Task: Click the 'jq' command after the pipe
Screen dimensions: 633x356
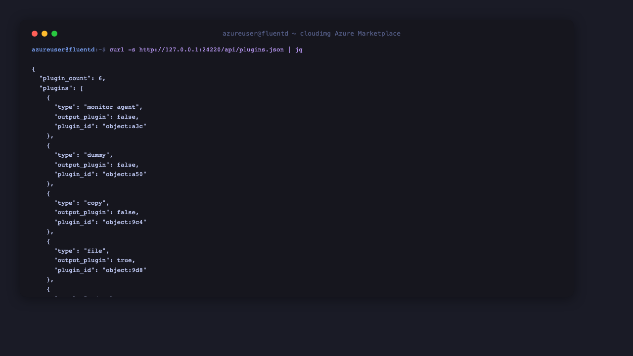Action: 299,49
